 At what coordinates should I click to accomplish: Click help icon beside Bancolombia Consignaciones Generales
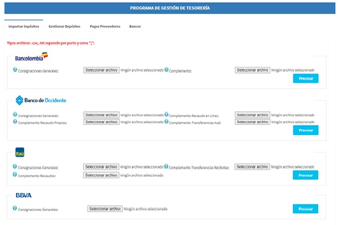tap(15, 70)
